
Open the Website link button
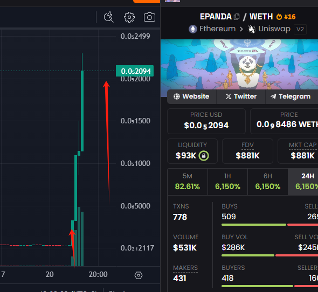click(x=192, y=96)
